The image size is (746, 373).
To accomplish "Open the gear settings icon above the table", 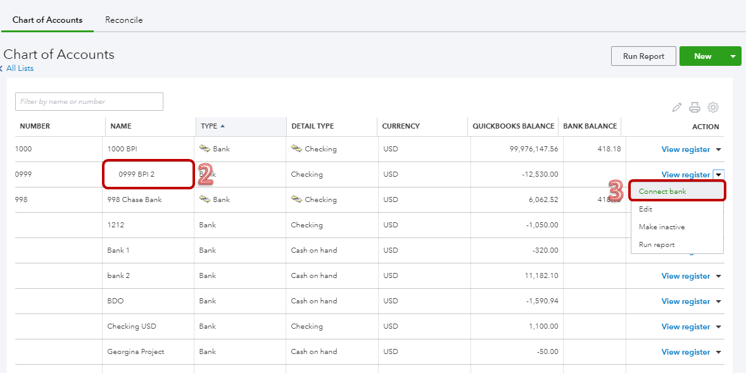I will point(712,108).
